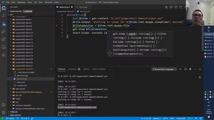This screenshot has height=120, width=214.
Task: Switch to the PROBLEMS panel tab
Action: click(74, 69)
